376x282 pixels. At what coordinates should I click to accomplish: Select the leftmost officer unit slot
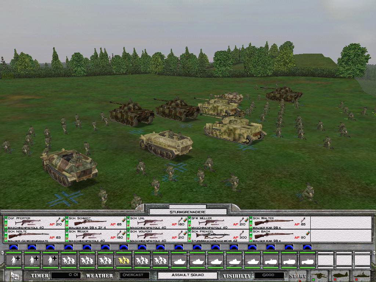(x=14, y=260)
